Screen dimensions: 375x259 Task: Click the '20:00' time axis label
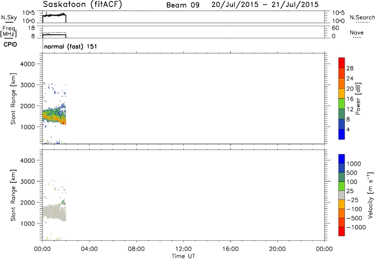[277, 249]
